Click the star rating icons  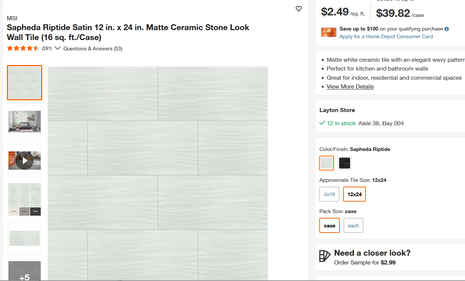[x=23, y=48]
